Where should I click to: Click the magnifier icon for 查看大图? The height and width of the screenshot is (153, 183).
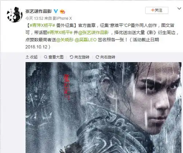[x=45, y=57]
